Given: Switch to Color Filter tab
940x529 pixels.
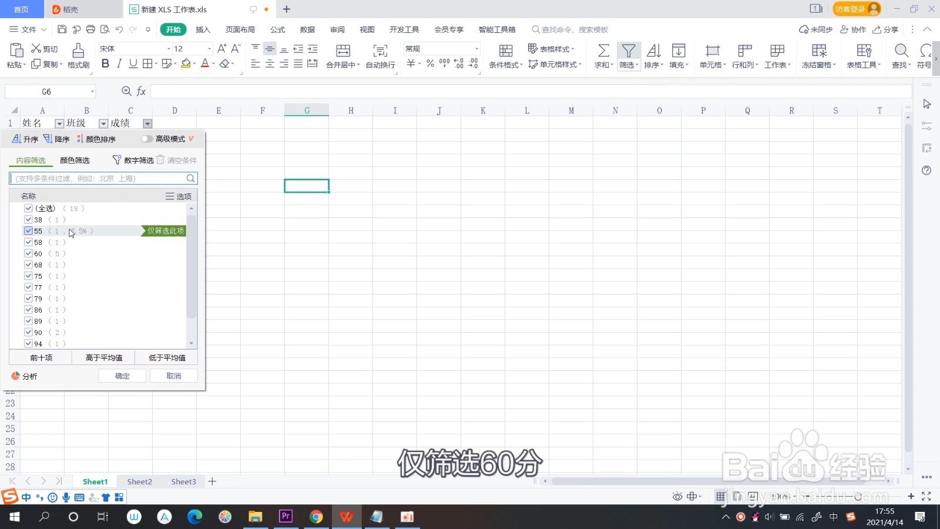Looking at the screenshot, I should [x=75, y=160].
